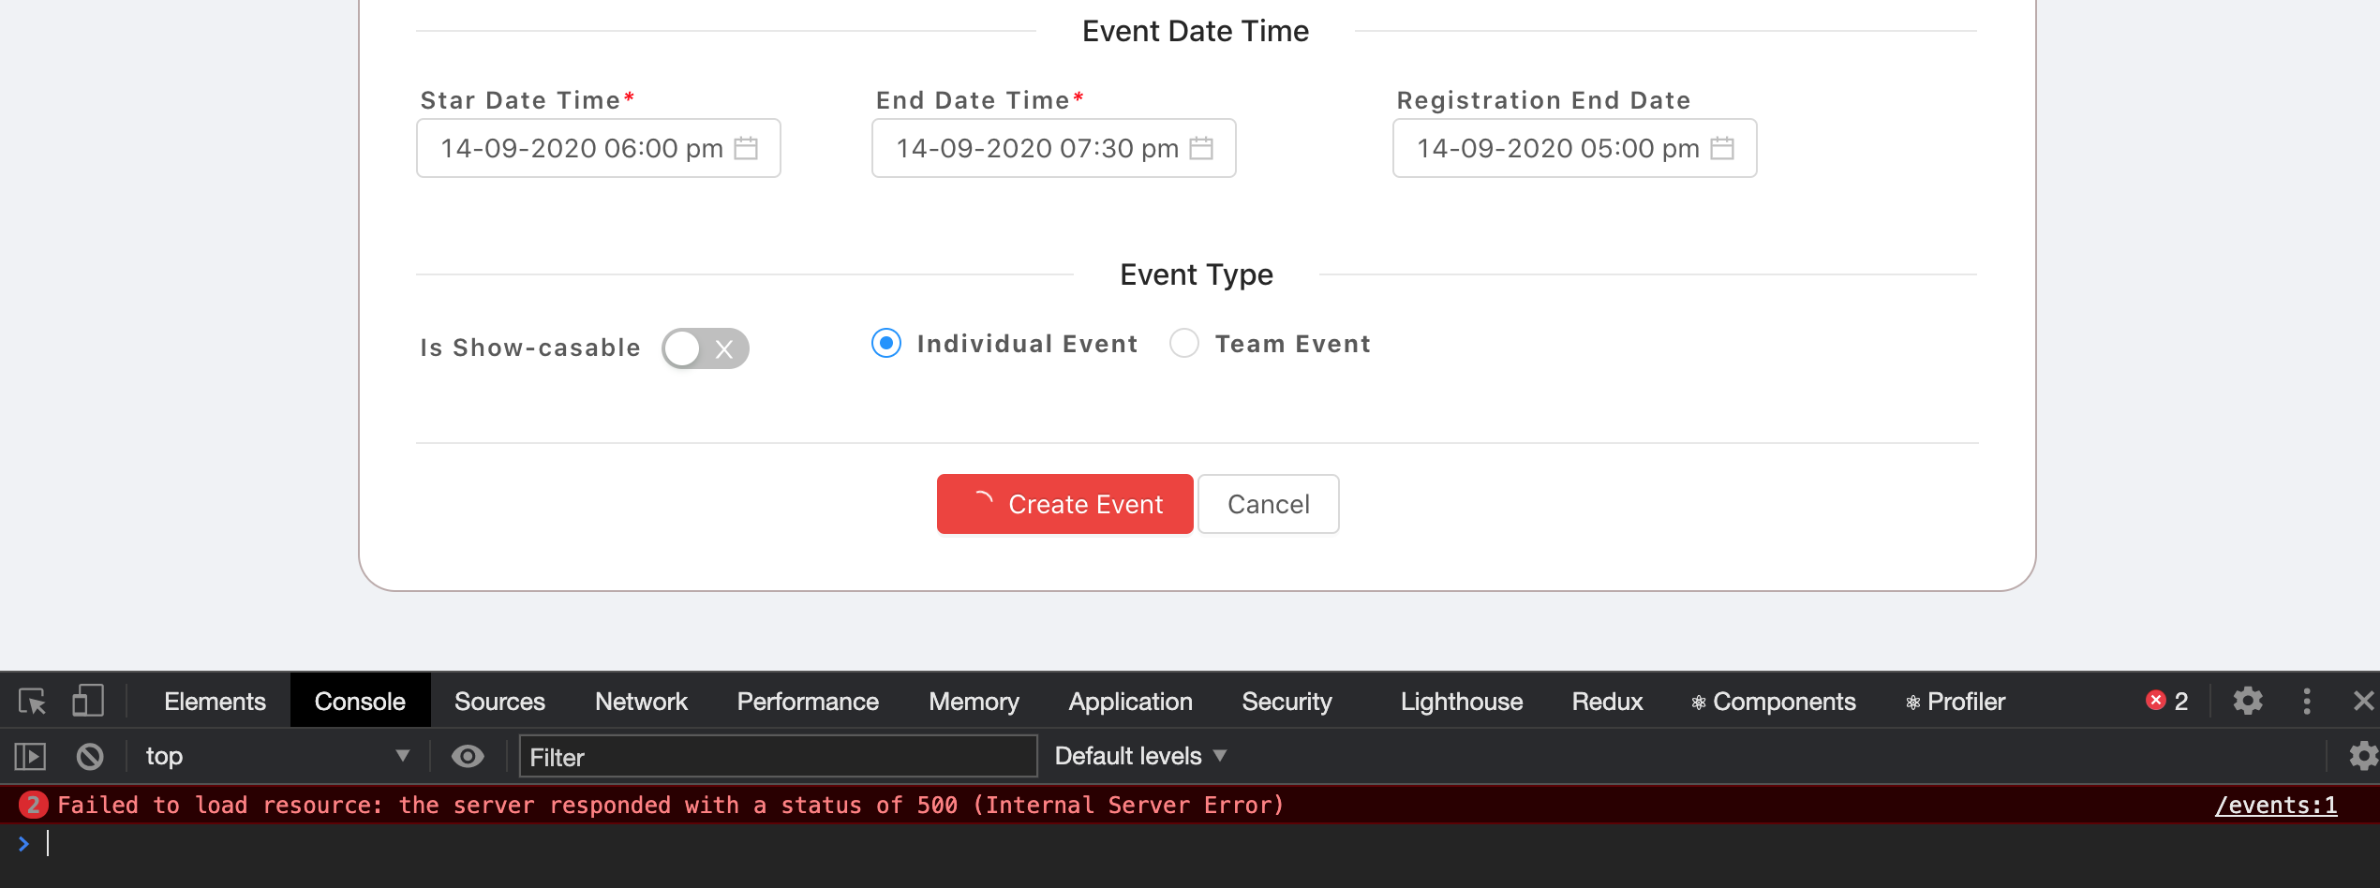This screenshot has height=888, width=2380.
Task: Click the End Date Time input field
Action: click(1054, 148)
